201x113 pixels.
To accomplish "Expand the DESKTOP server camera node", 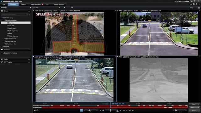I will tap(2, 53).
